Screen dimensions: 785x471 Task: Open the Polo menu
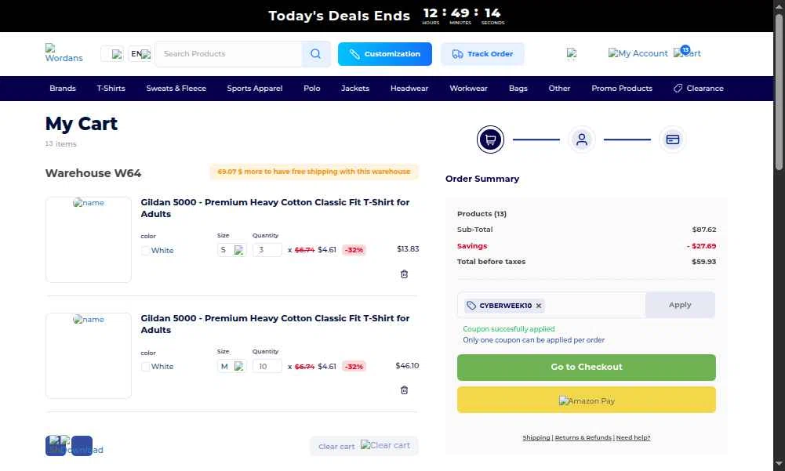[312, 89]
